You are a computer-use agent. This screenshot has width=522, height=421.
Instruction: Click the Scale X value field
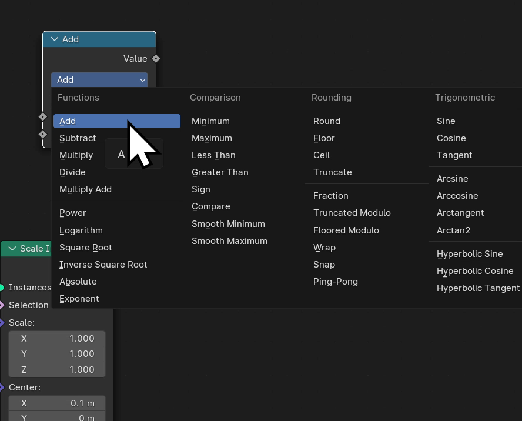(x=57, y=339)
